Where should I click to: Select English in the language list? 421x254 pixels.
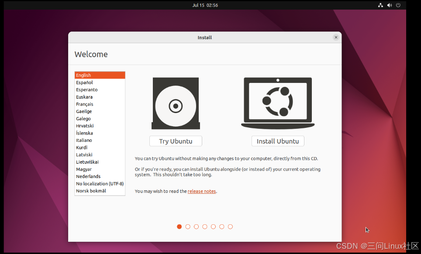tap(100, 75)
